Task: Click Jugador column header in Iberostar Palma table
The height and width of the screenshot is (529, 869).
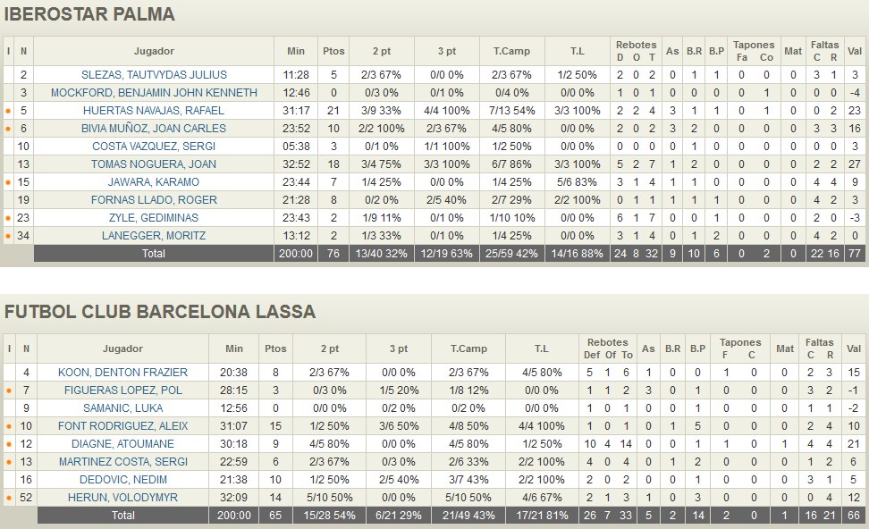Action: pos(154,51)
